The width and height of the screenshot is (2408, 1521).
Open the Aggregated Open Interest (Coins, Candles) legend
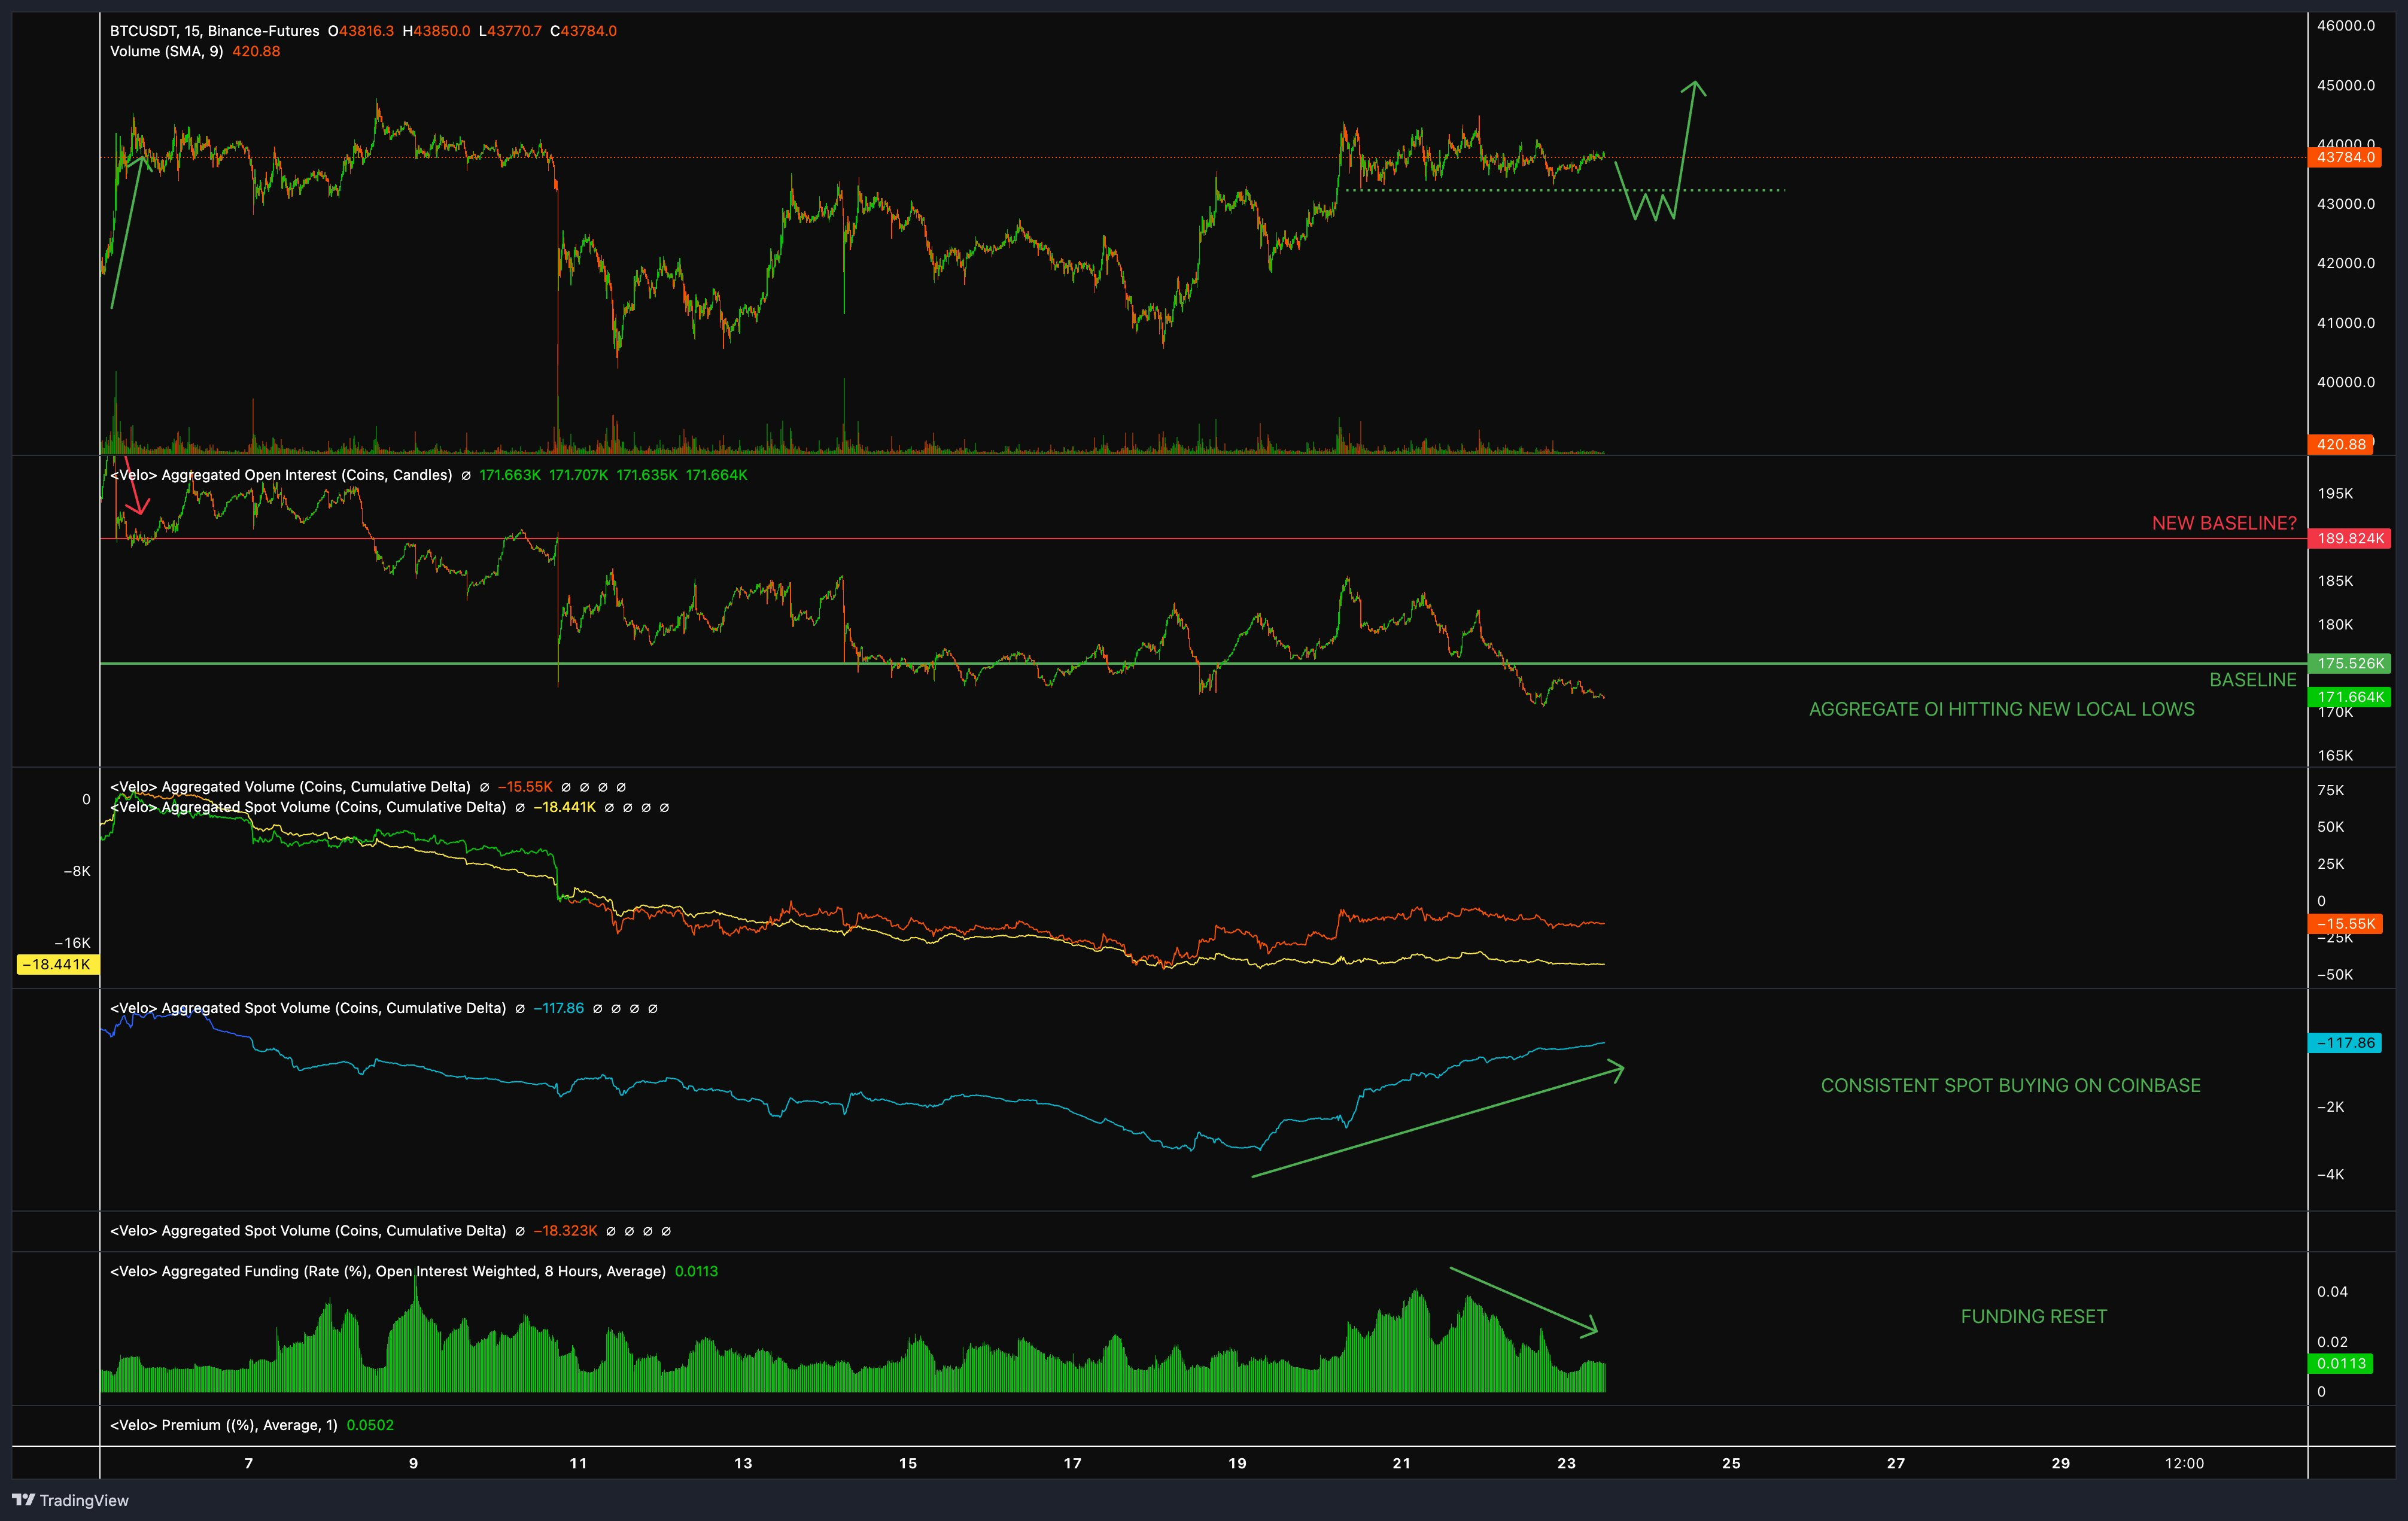(281, 475)
